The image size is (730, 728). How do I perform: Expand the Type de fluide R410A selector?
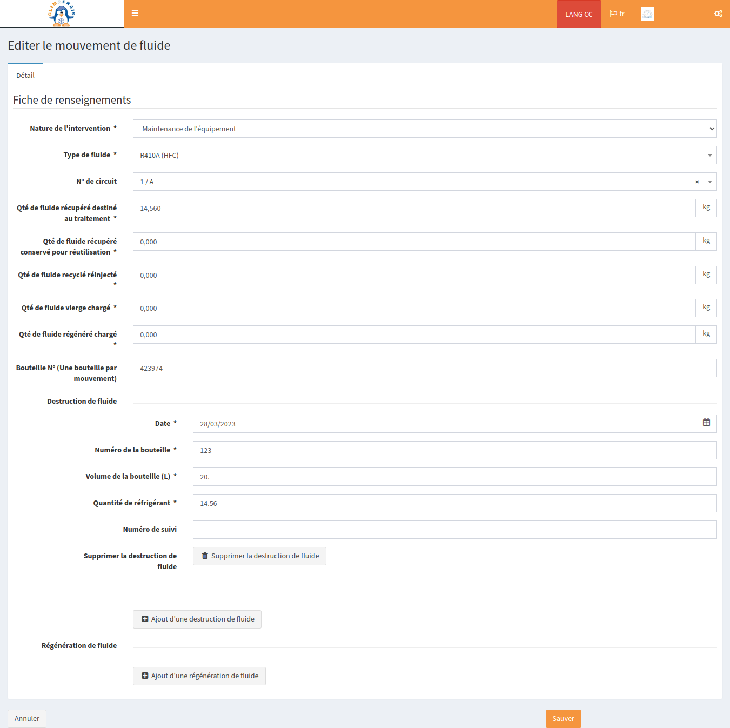pyautogui.click(x=425, y=155)
